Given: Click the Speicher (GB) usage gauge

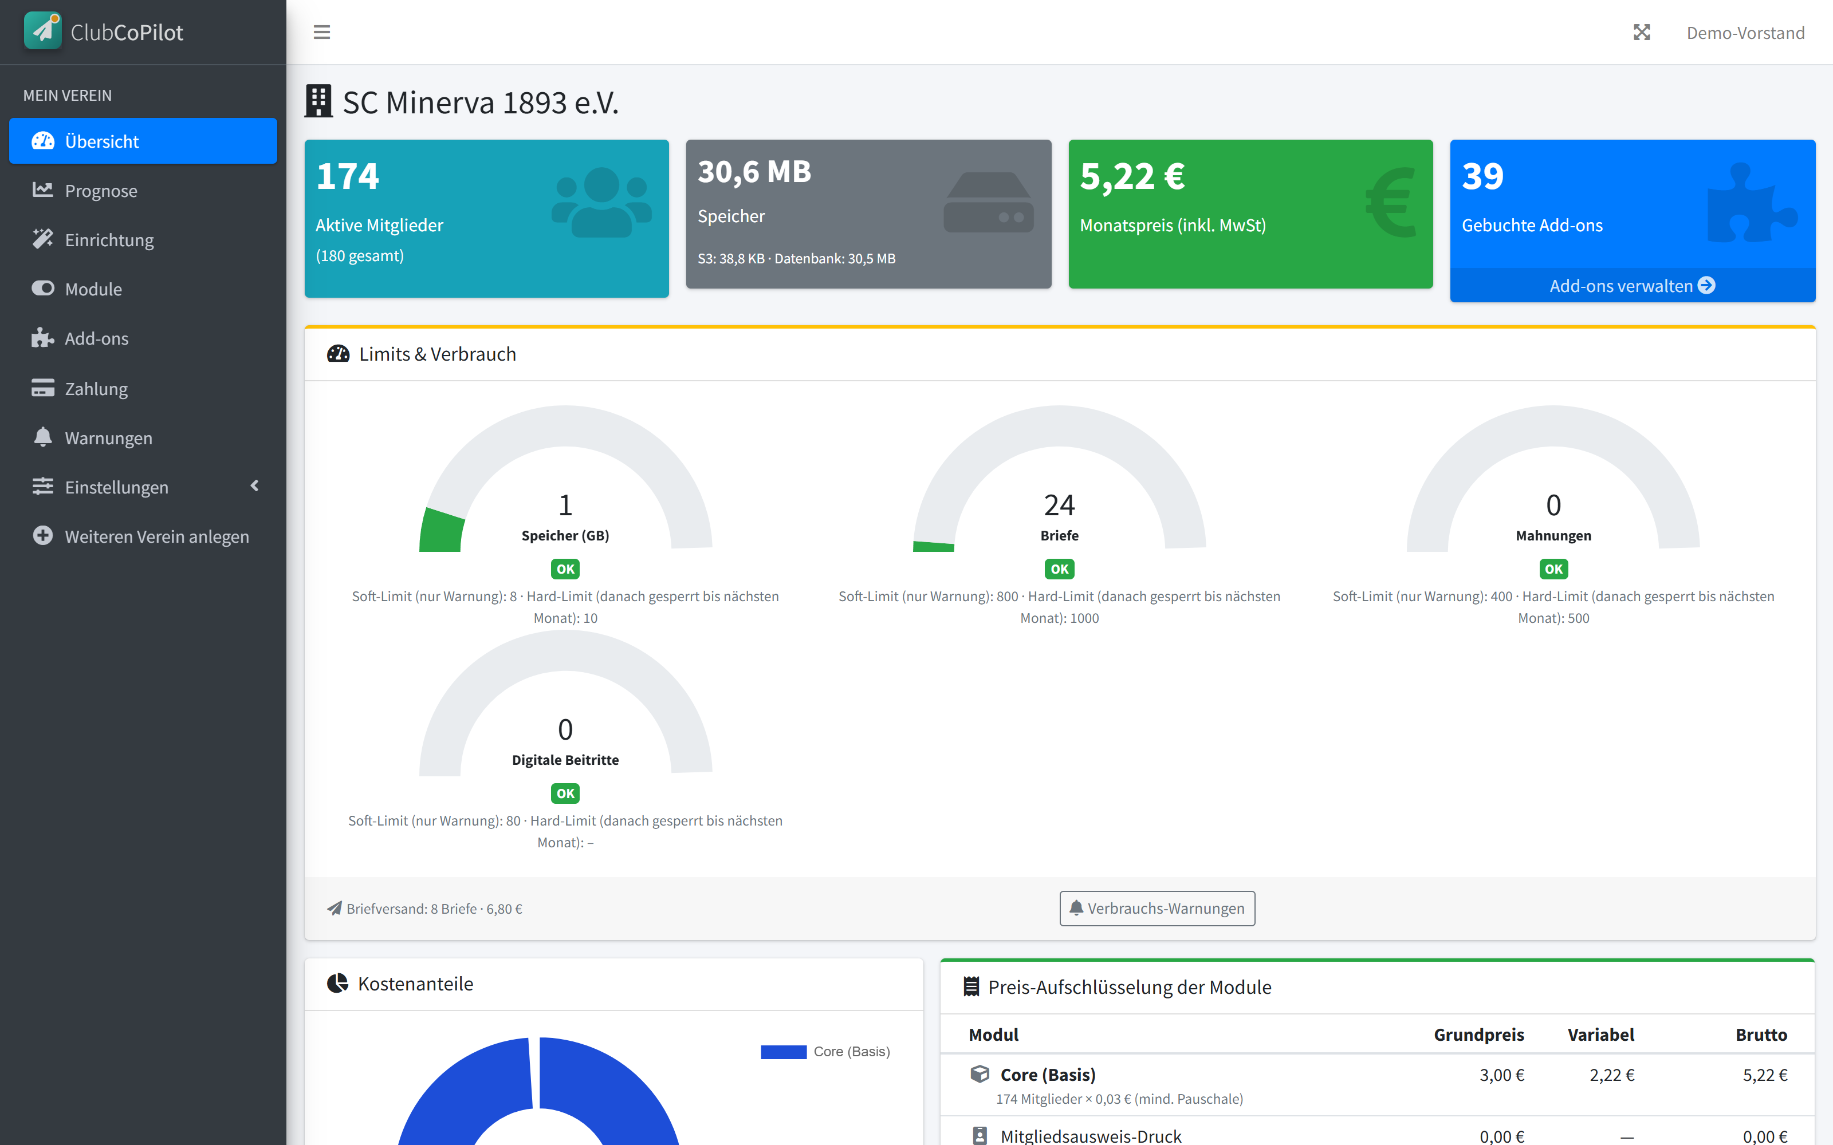Looking at the screenshot, I should 565,479.
